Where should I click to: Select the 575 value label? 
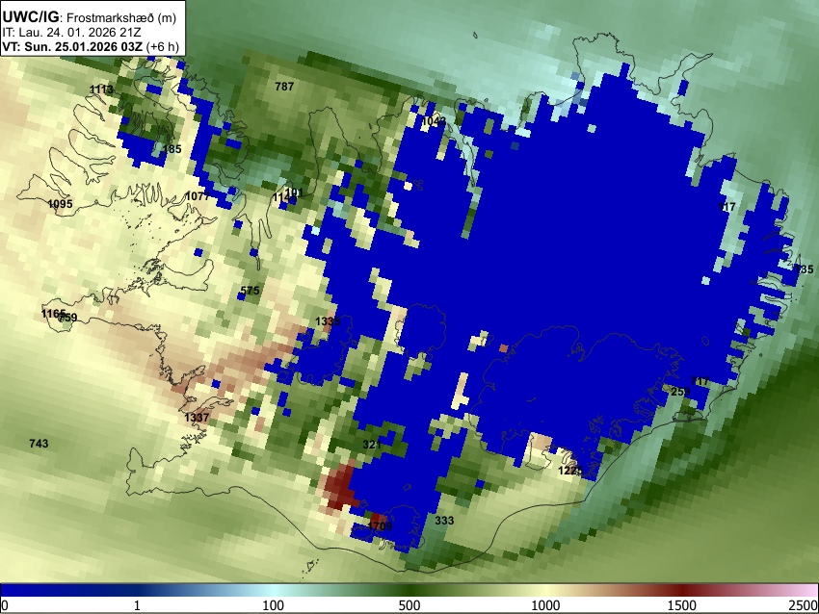[250, 291]
